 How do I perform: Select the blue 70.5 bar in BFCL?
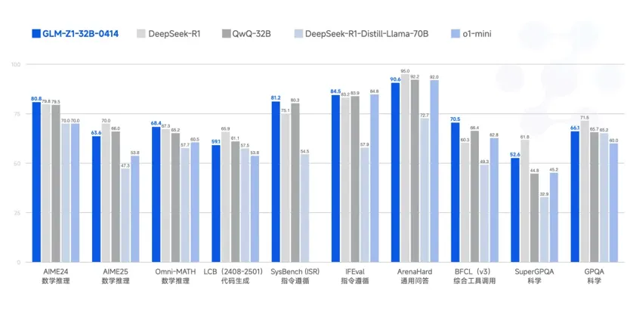click(x=455, y=192)
